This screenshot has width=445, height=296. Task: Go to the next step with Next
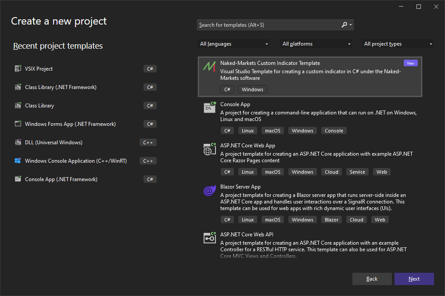click(414, 279)
